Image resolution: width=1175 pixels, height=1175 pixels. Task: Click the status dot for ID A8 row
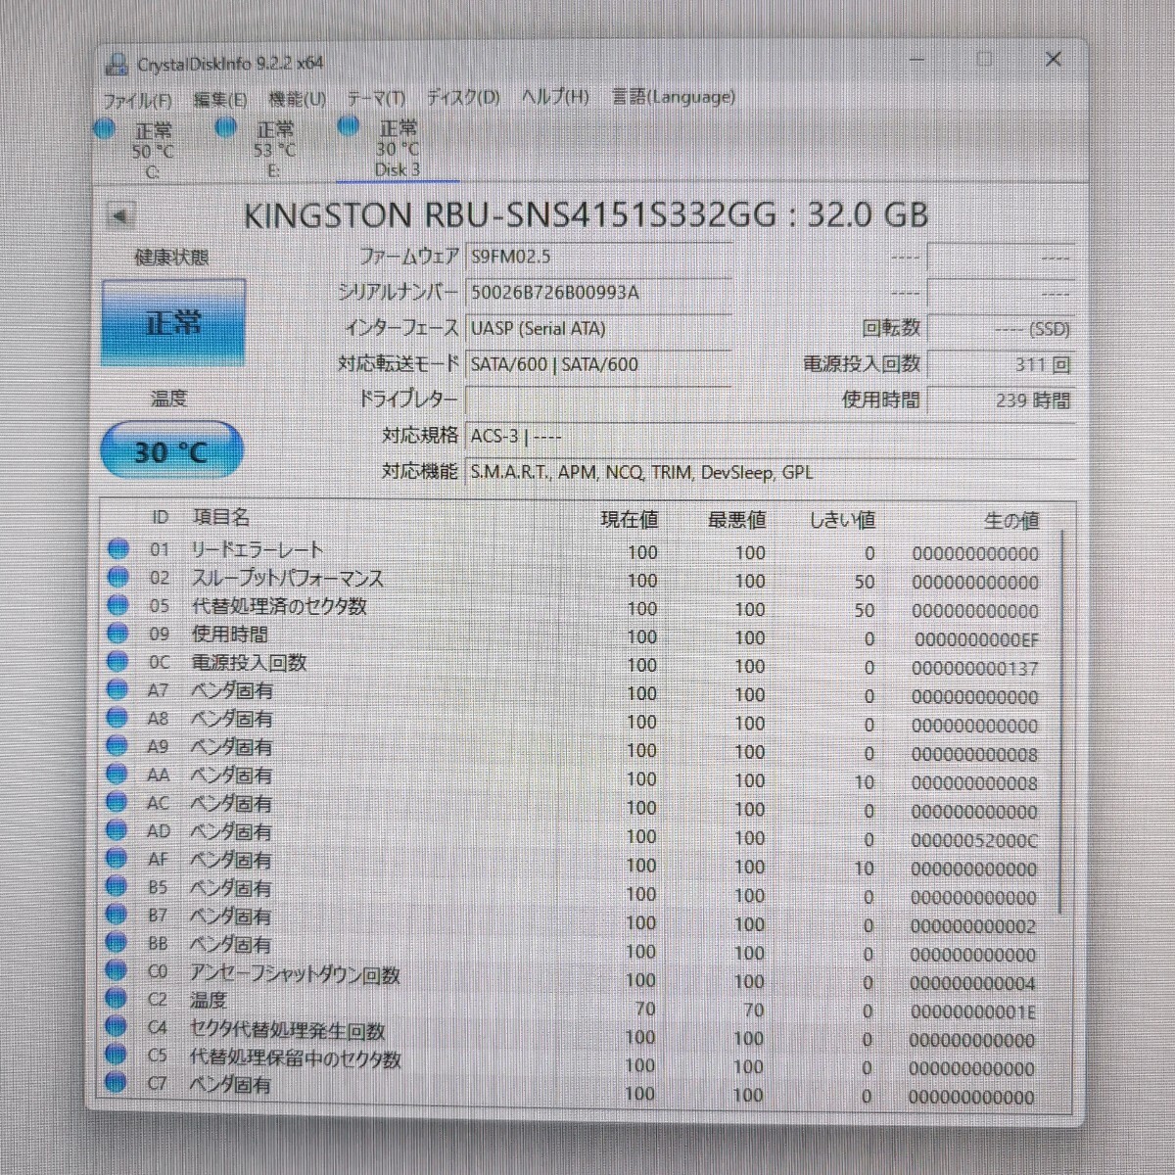(117, 718)
